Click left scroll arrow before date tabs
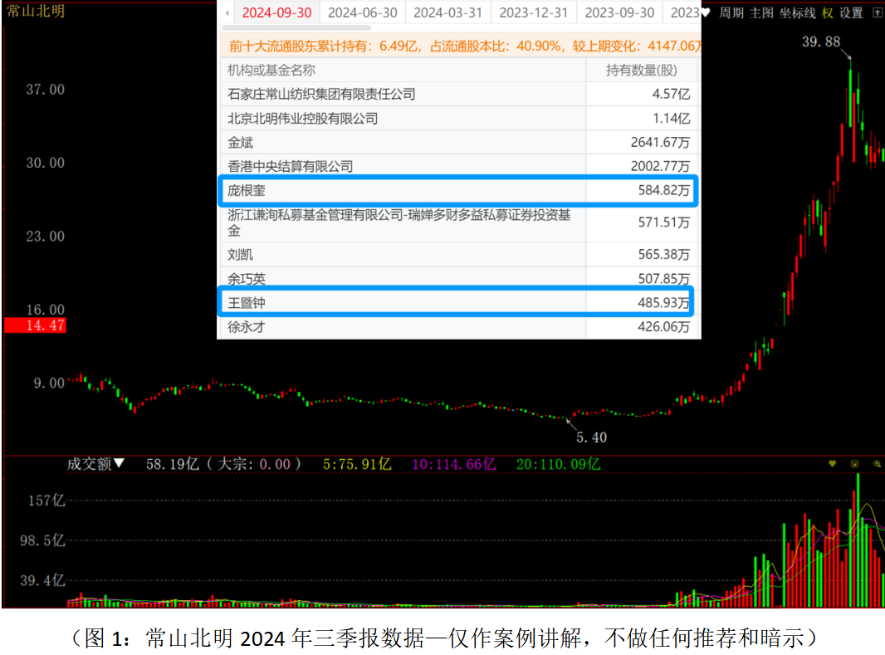This screenshot has width=885, height=655. (x=227, y=13)
